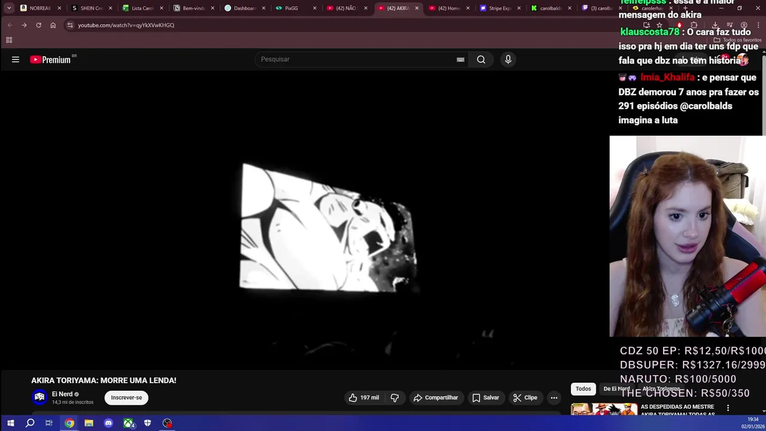The image size is (766, 431).
Task: Open the tab search dropdown arrow
Action: (x=9, y=8)
